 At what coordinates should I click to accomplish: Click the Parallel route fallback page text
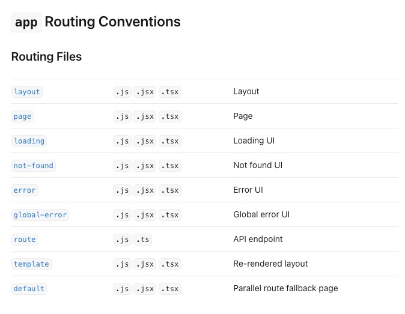click(285, 288)
